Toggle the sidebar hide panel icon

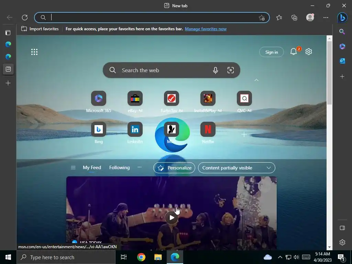[x=342, y=228]
